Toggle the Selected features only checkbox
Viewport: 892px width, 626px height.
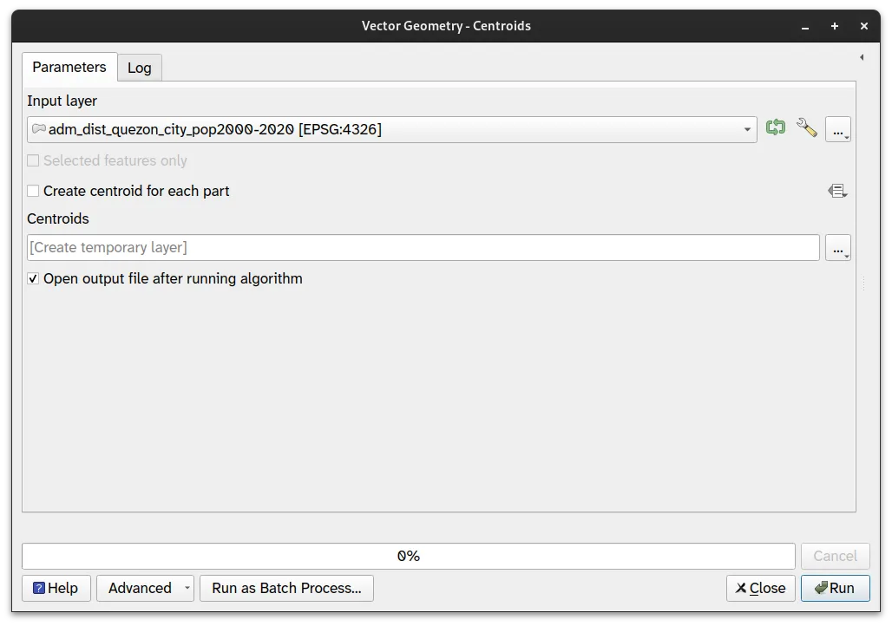tap(33, 160)
